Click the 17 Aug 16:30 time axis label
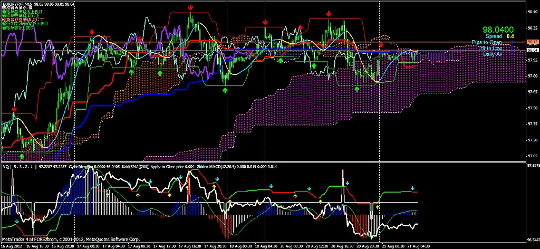Screen dimensions: 540x249 pyautogui.click(x=189, y=245)
